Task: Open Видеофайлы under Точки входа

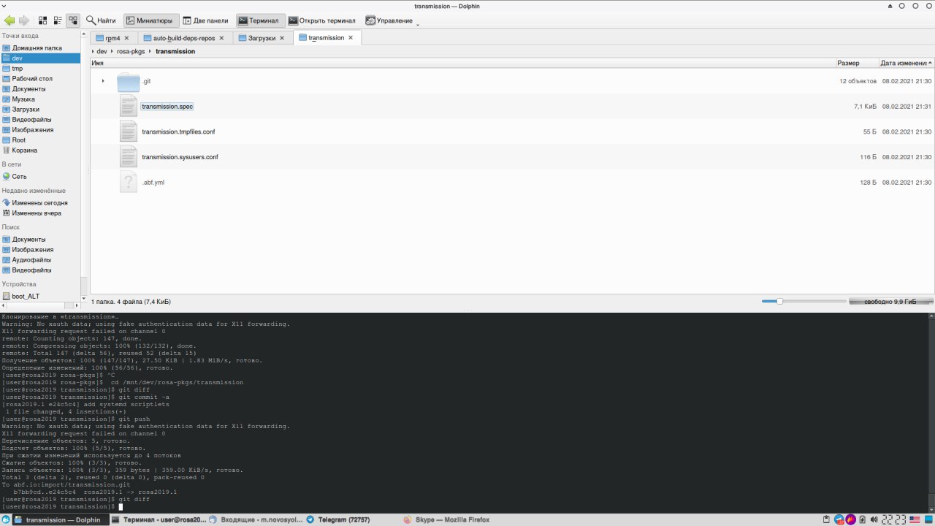Action: [40, 119]
